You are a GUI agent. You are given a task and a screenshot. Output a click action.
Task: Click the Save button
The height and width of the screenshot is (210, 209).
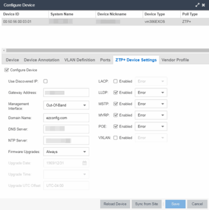pyautogui.click(x=176, y=204)
